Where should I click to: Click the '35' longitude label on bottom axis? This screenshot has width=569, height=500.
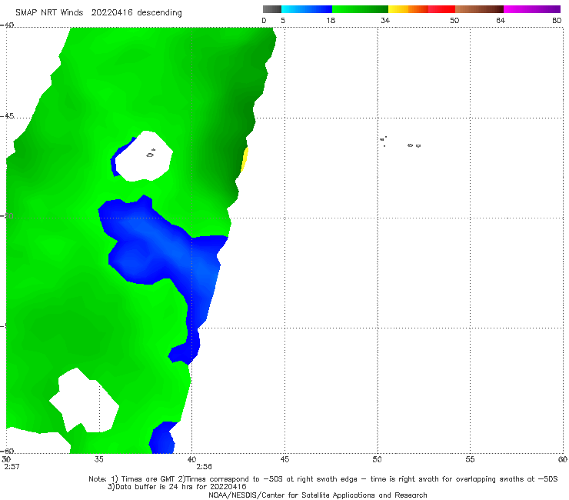pyautogui.click(x=98, y=459)
